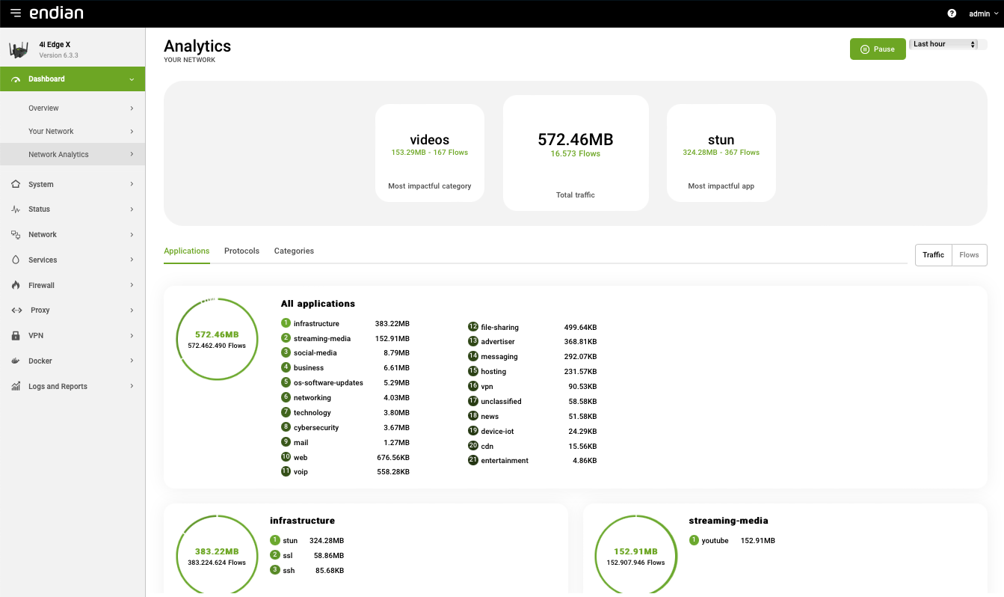
Task: Click the Endian logo
Action: (56, 13)
